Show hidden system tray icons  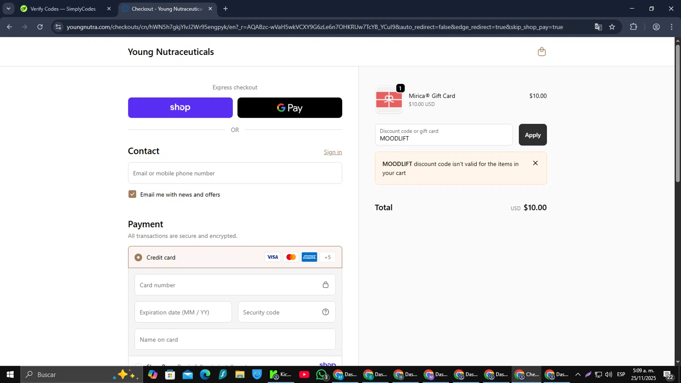point(577,374)
